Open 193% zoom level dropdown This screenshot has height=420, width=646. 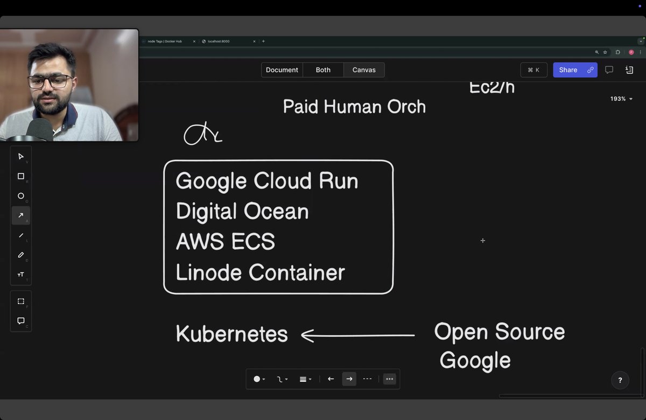[621, 99]
